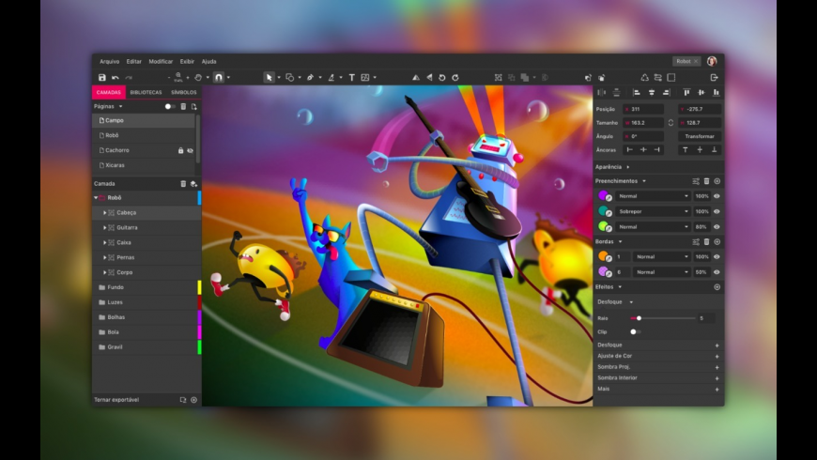
Task: Hide the first Normal fill at 100%
Action: tap(717, 196)
